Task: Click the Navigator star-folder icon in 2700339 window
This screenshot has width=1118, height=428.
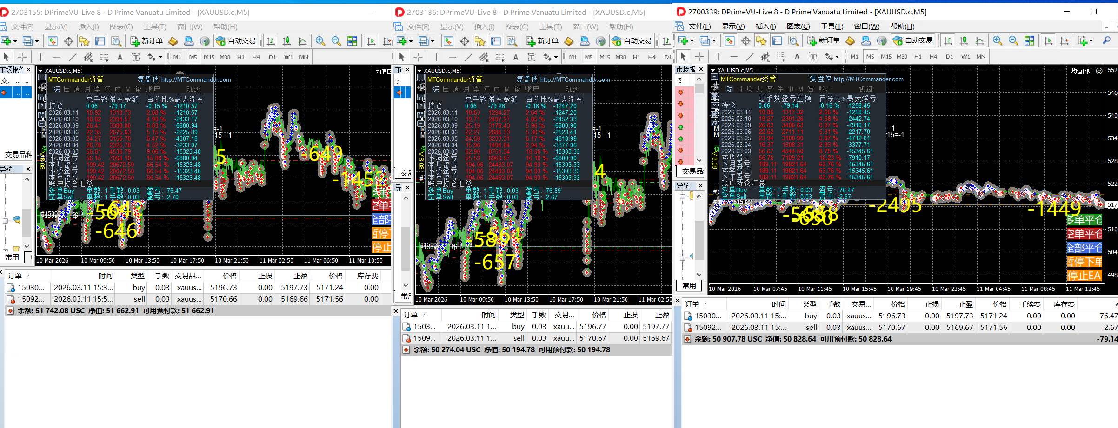Action: click(761, 41)
